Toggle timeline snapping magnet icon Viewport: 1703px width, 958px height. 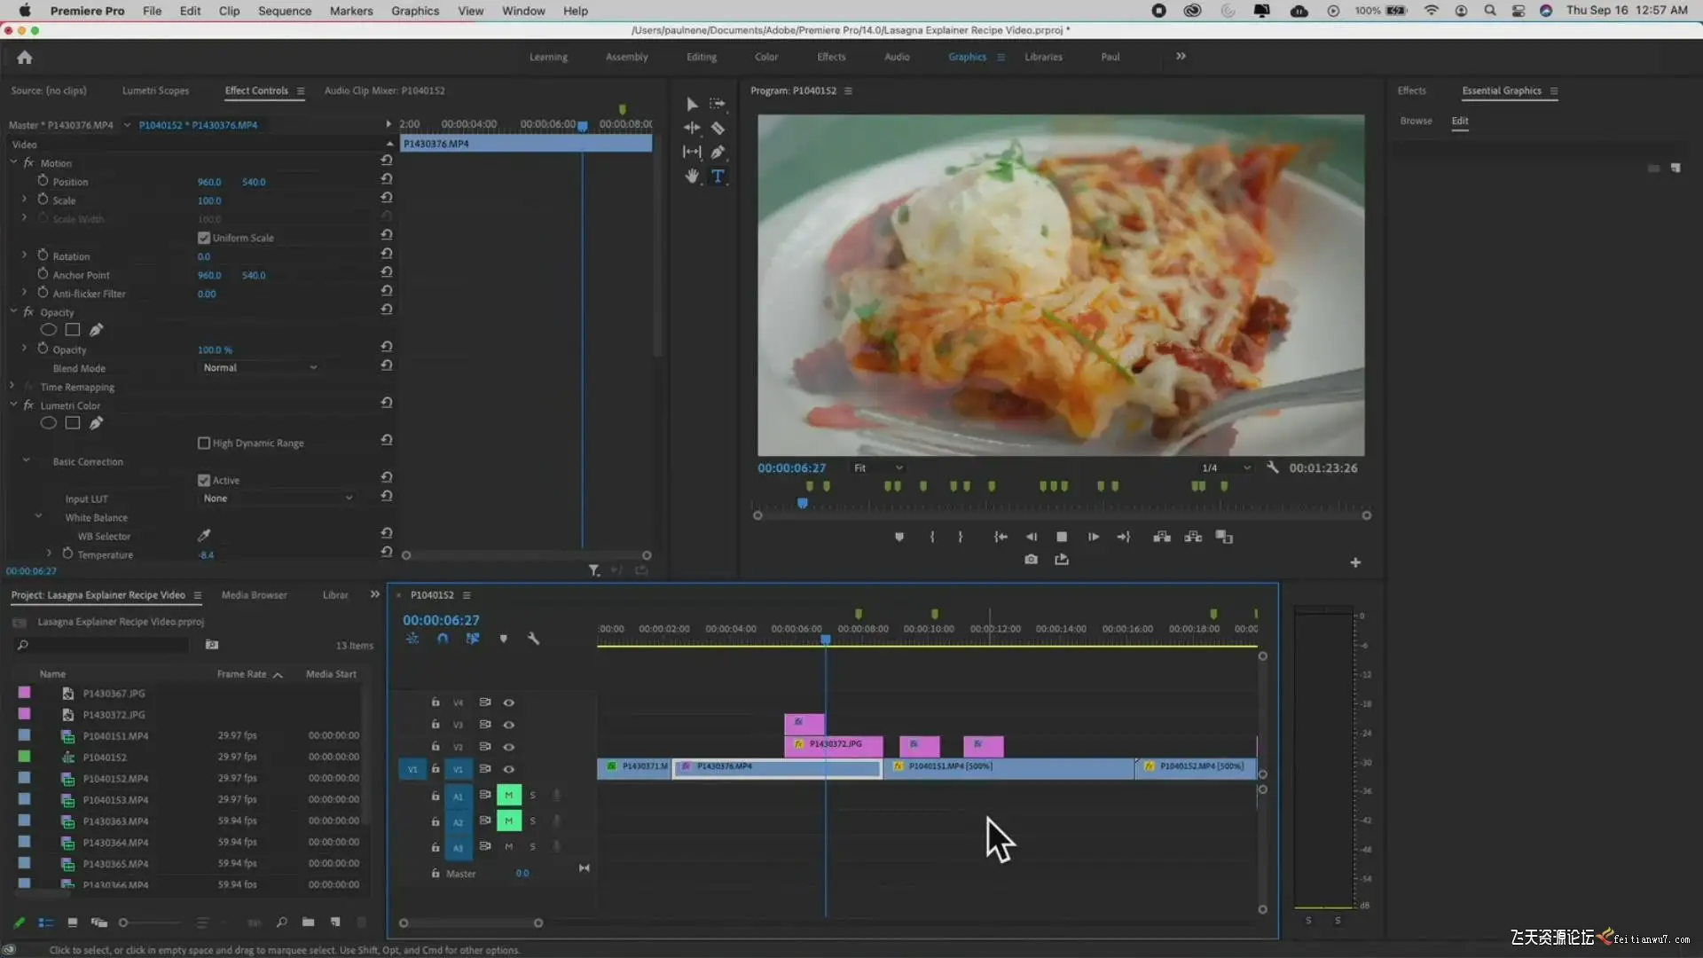443,639
